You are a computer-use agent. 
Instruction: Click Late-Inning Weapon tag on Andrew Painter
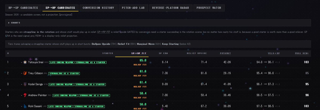65,95
